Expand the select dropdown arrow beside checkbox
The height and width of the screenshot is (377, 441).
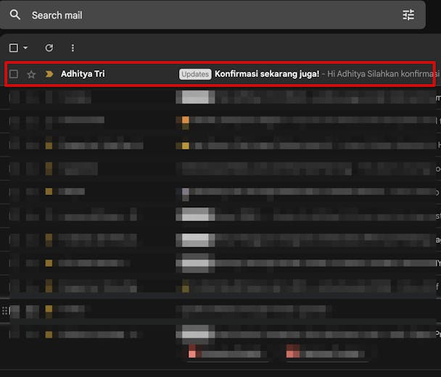click(x=25, y=48)
